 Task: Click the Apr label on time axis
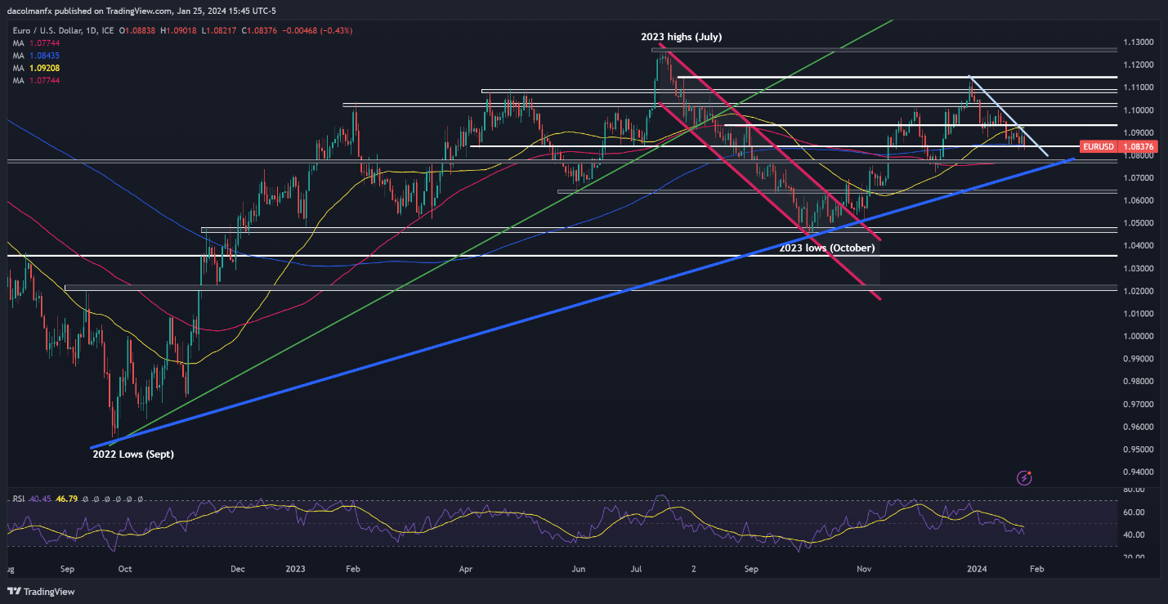[465, 568]
